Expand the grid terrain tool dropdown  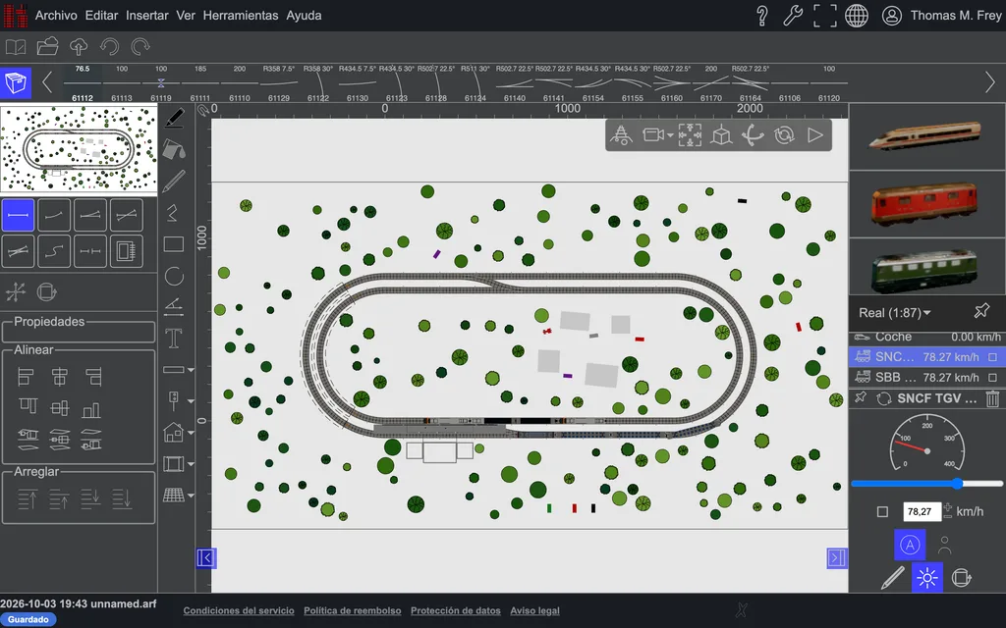[191, 496]
